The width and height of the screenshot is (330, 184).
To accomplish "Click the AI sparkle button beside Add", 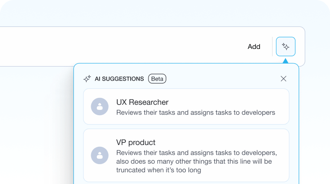I will coord(285,47).
